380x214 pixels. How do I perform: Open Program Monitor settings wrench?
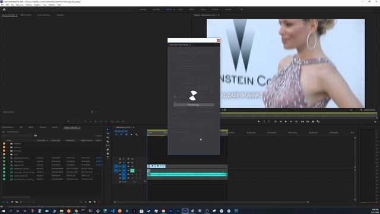[x=362, y=110]
